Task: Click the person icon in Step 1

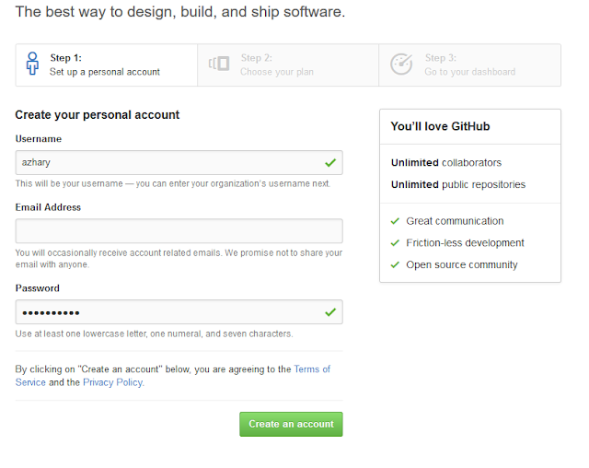Action: coord(32,64)
